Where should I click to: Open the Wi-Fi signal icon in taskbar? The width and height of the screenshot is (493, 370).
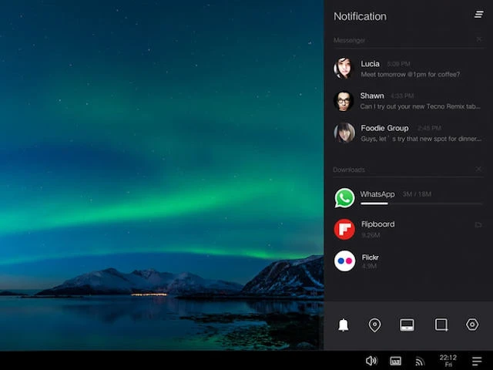(x=420, y=361)
